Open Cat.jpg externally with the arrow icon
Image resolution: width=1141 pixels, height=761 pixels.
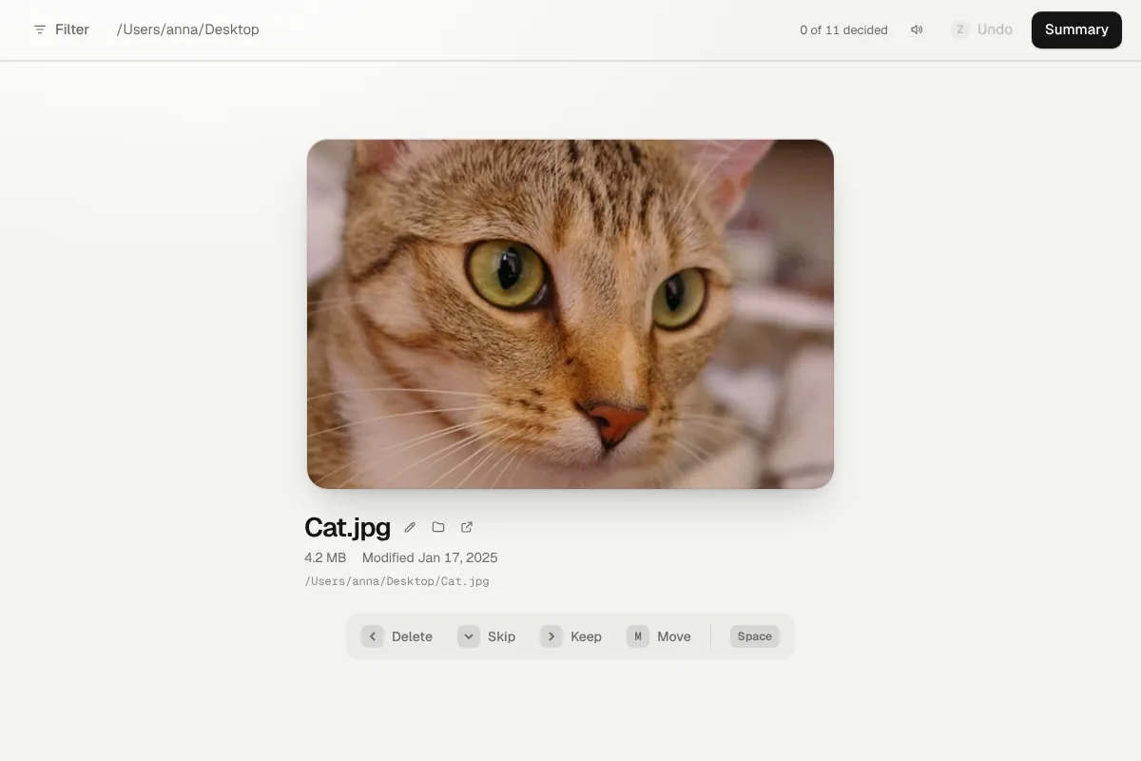pyautogui.click(x=467, y=527)
